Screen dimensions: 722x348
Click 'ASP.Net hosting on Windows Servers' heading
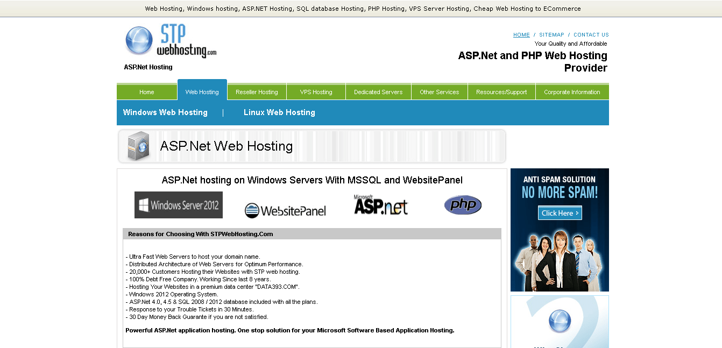tap(312, 180)
